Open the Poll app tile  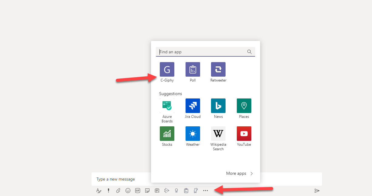pos(193,69)
